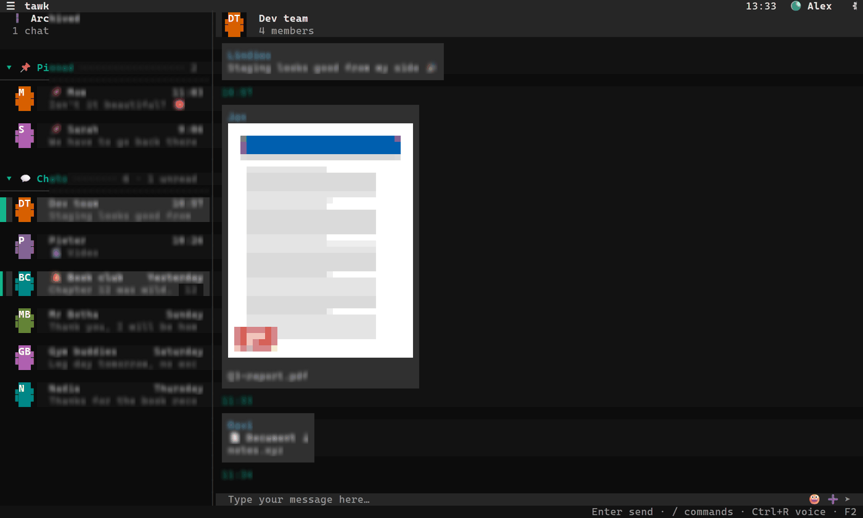863x518 pixels.
Task: Click the unread badge on BC chat row
Action: click(191, 290)
